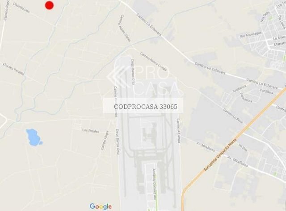Click the Camino Aguas Claras label
The image size is (286, 211).
pos(125,28)
